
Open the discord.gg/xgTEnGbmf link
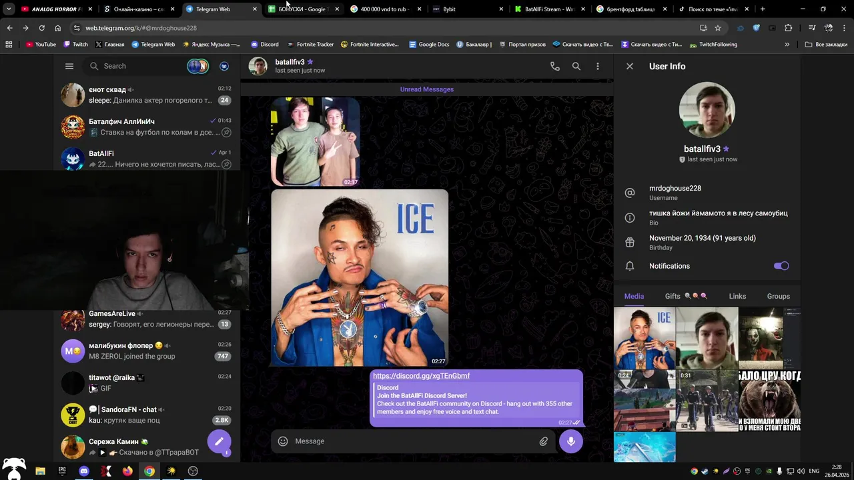421,376
